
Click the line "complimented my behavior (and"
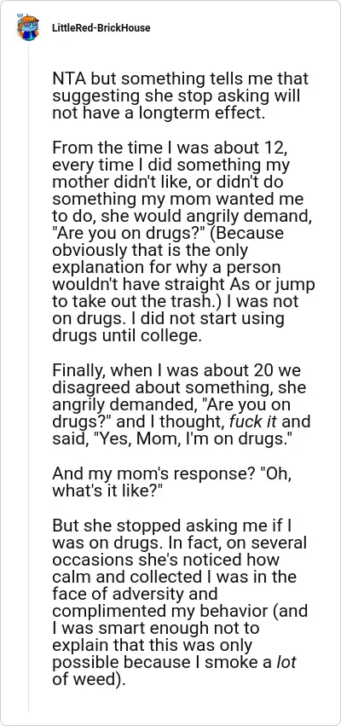(x=180, y=611)
